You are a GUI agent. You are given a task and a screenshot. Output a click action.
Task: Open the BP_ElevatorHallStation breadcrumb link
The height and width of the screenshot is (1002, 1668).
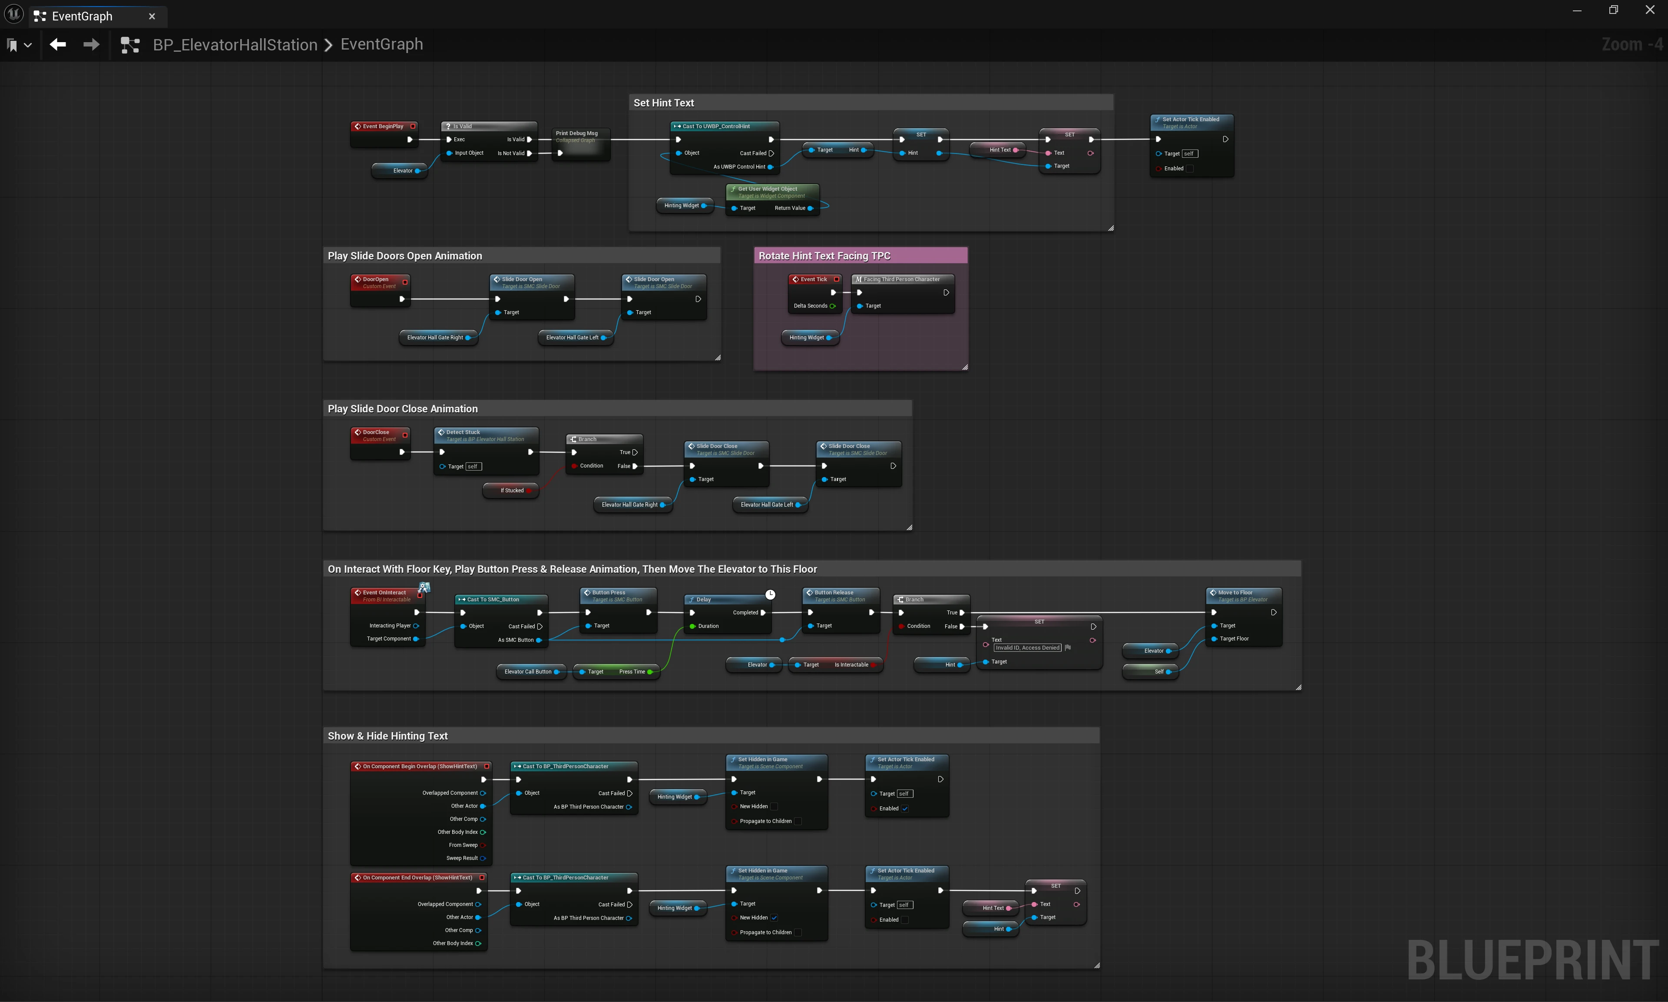(x=235, y=45)
